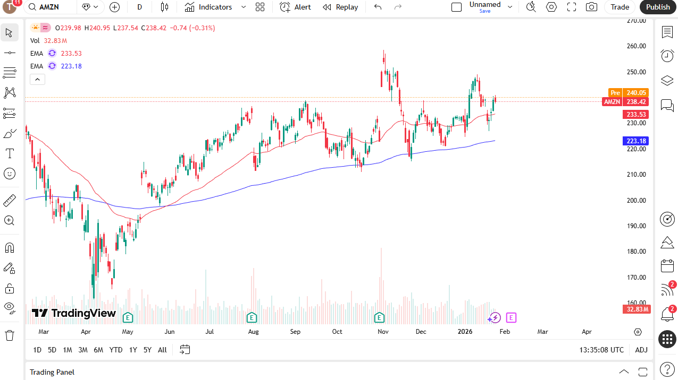Open the products grid menu
This screenshot has height=380, width=678.
pos(667,339)
